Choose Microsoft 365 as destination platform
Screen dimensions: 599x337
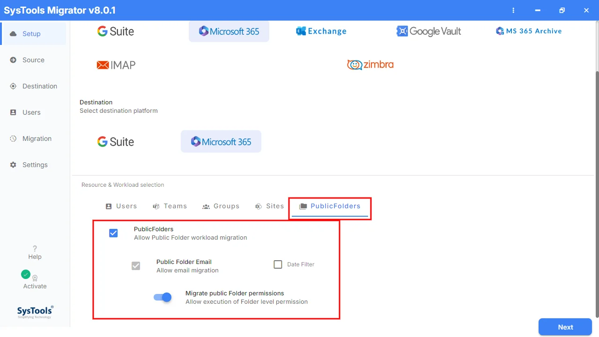[x=221, y=141]
